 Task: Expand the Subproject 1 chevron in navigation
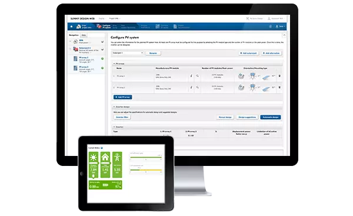point(102,49)
